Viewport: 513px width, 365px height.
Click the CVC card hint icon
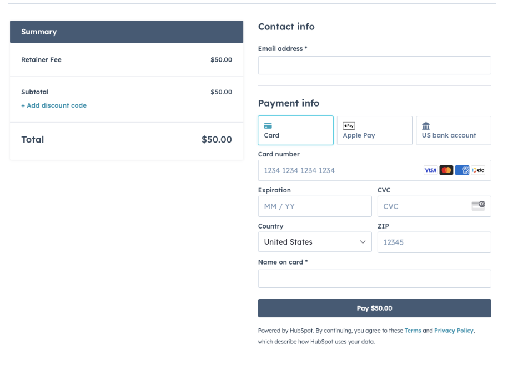point(478,206)
